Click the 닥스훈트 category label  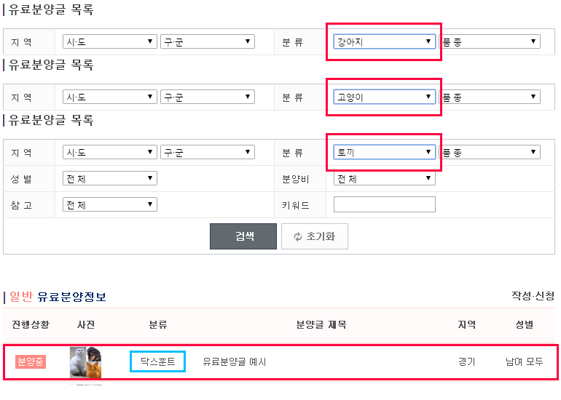(x=158, y=361)
